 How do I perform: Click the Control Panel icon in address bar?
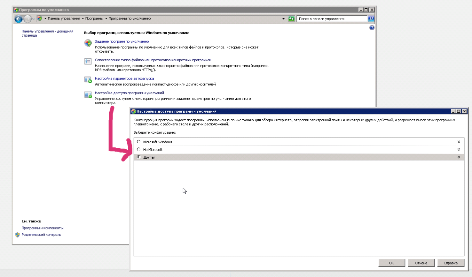click(x=40, y=19)
